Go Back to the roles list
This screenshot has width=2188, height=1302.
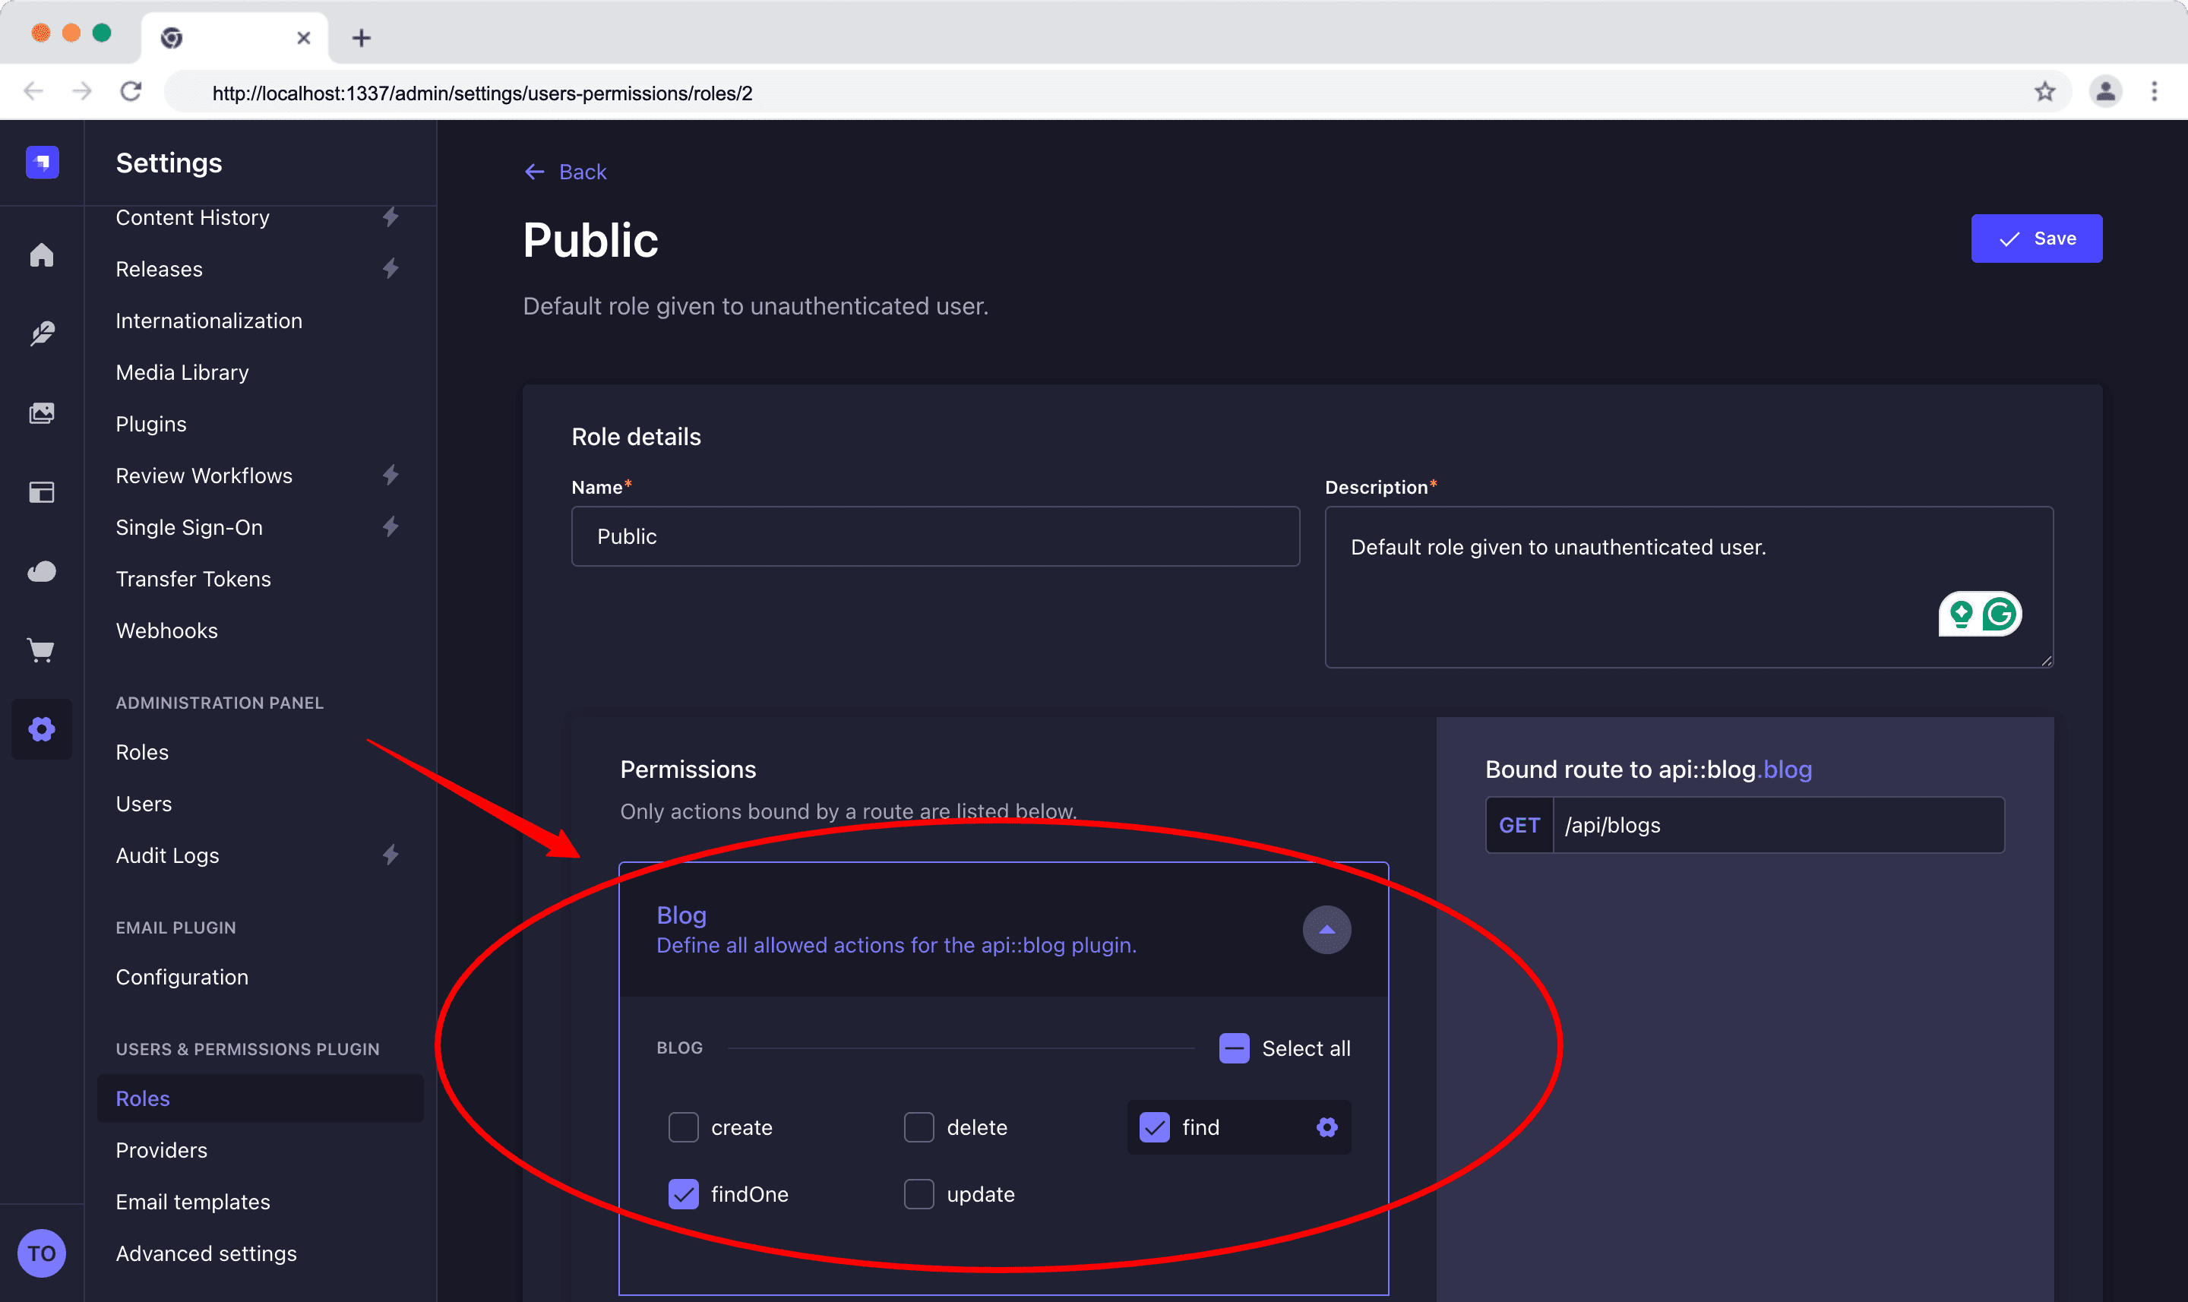(565, 172)
